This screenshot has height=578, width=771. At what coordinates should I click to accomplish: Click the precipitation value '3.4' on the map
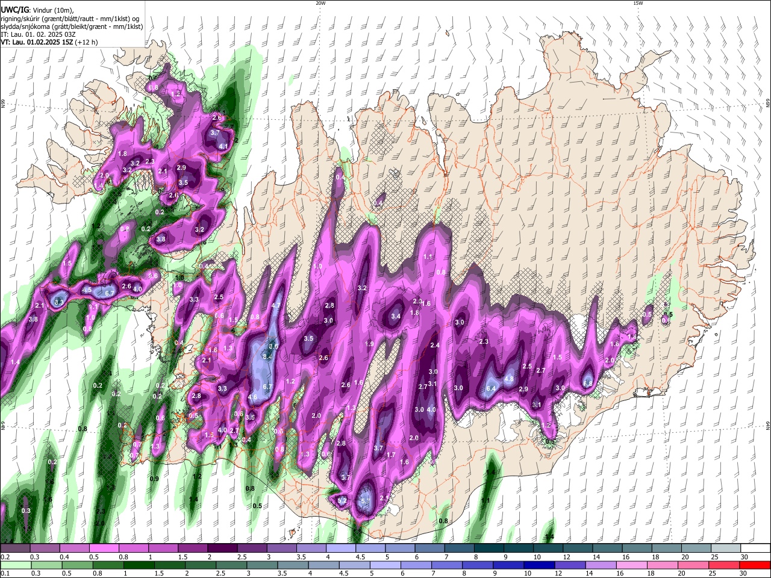pos(396,316)
